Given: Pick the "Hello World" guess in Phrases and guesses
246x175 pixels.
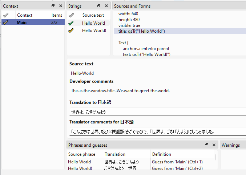Looking at the screenshot, I should pyautogui.click(x=80, y=162).
